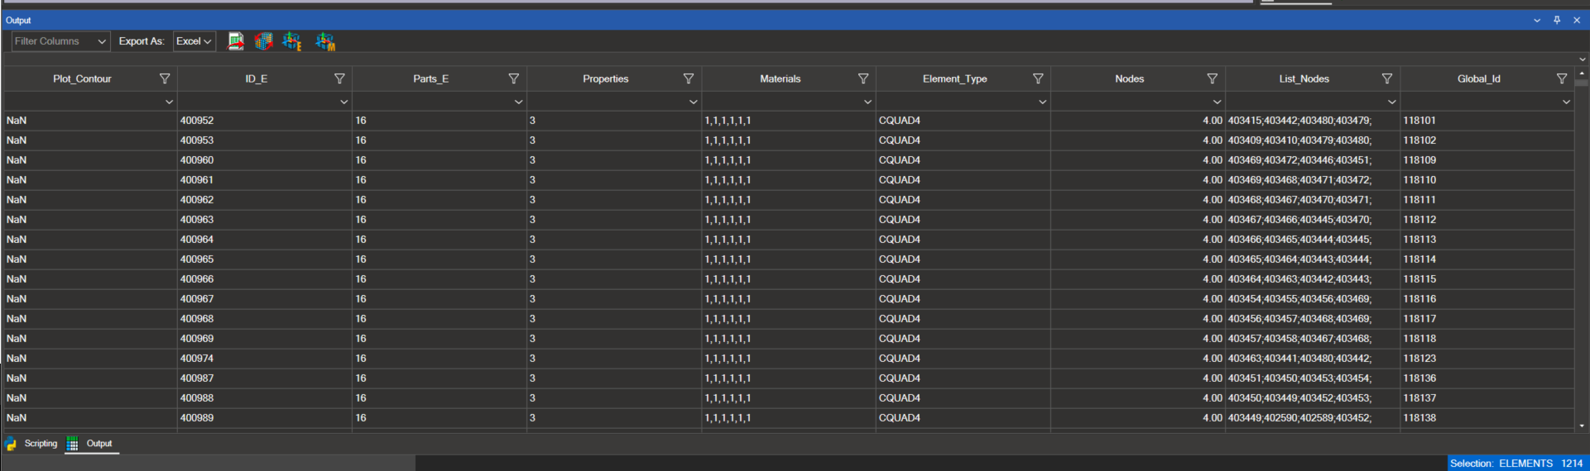Expand the filter row dropdown under Properties

click(693, 102)
